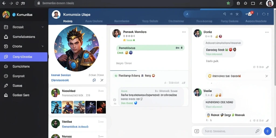Open the browser profile avatar at top right
This screenshot has width=276, height=138.
tap(270, 3)
